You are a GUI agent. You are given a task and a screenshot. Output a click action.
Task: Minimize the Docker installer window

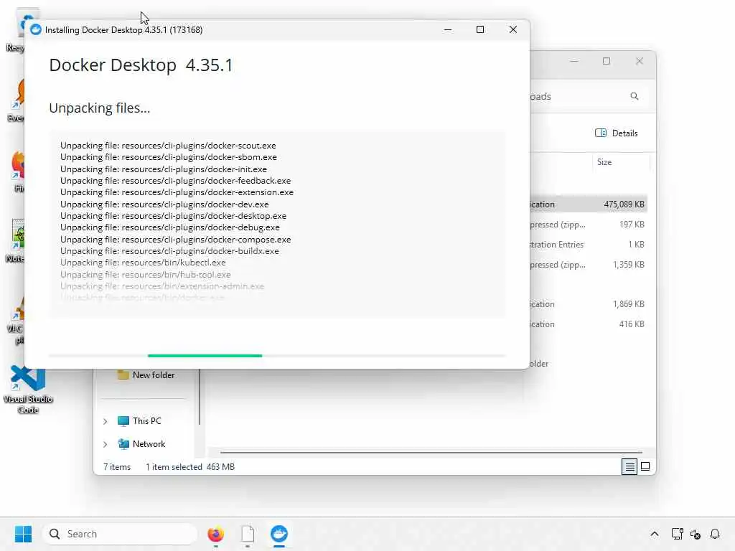[x=448, y=29]
